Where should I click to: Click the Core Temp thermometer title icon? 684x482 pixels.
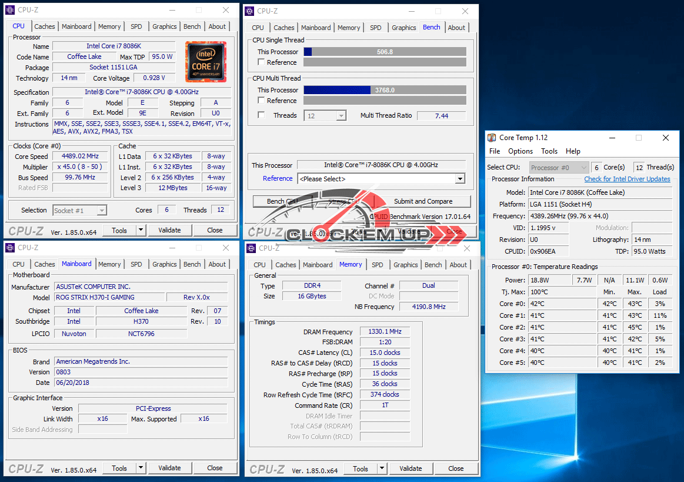click(x=492, y=138)
